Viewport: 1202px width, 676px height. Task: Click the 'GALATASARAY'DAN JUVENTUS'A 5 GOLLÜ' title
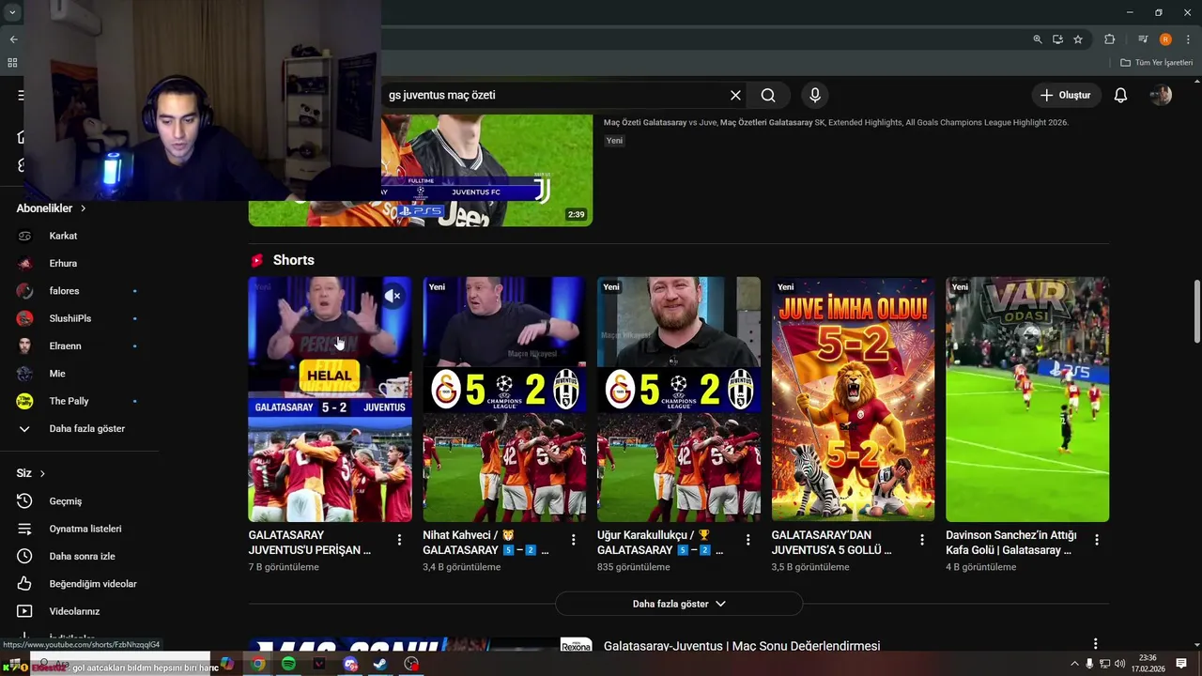831,543
